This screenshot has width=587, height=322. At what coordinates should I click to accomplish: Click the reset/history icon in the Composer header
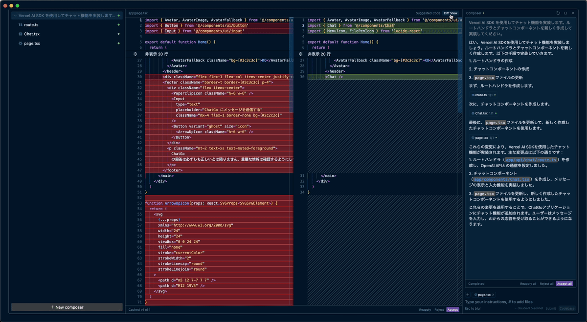(x=558, y=13)
